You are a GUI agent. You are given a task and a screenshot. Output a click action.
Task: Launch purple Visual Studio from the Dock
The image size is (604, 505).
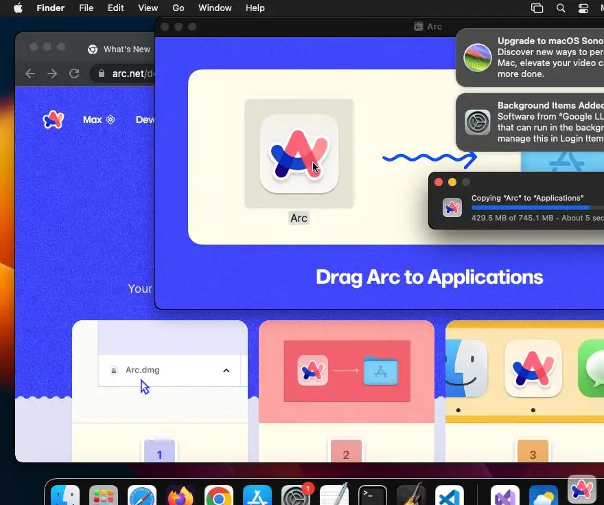[505, 495]
